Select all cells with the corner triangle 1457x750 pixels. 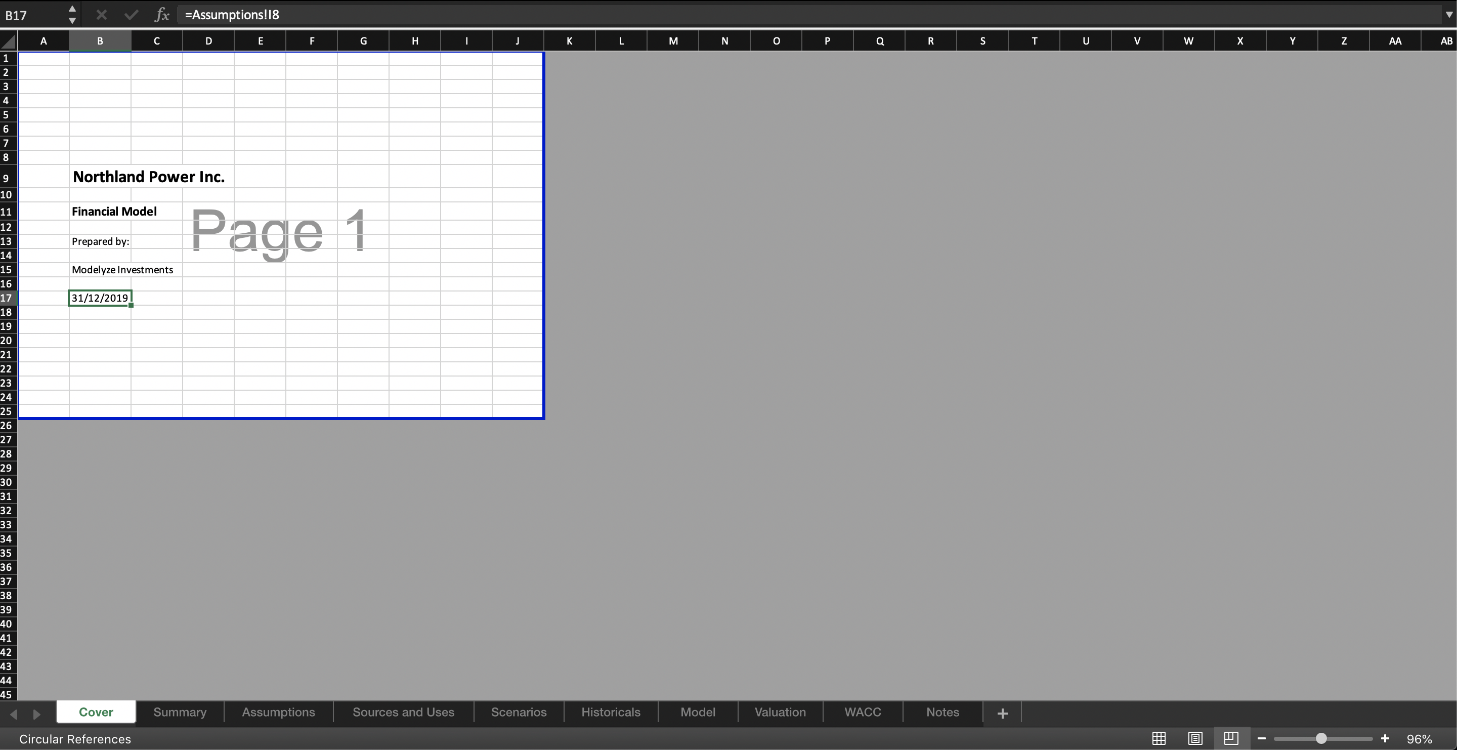pyautogui.click(x=9, y=40)
